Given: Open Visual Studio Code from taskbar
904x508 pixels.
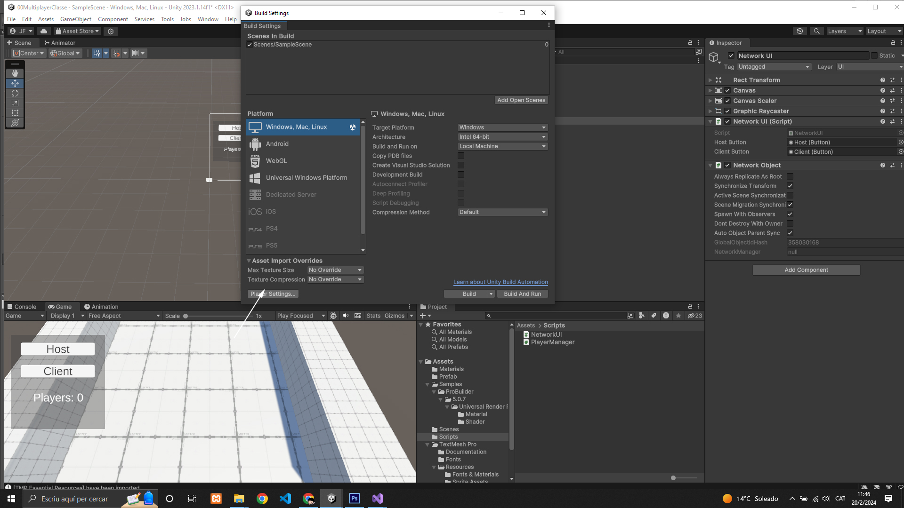Looking at the screenshot, I should coord(285,499).
